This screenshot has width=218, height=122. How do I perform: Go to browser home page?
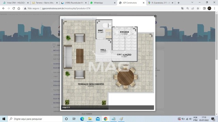(19, 8)
